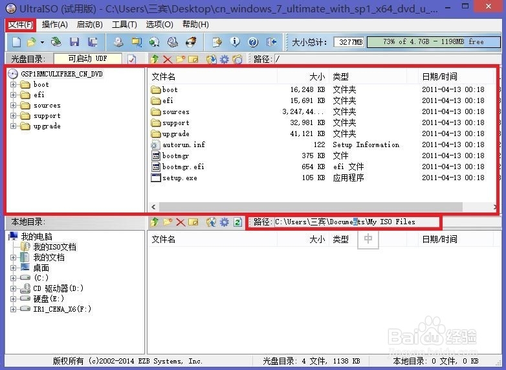Expand the upgrade folder in disc tree
Screen dimensions: 506x370
(13, 126)
